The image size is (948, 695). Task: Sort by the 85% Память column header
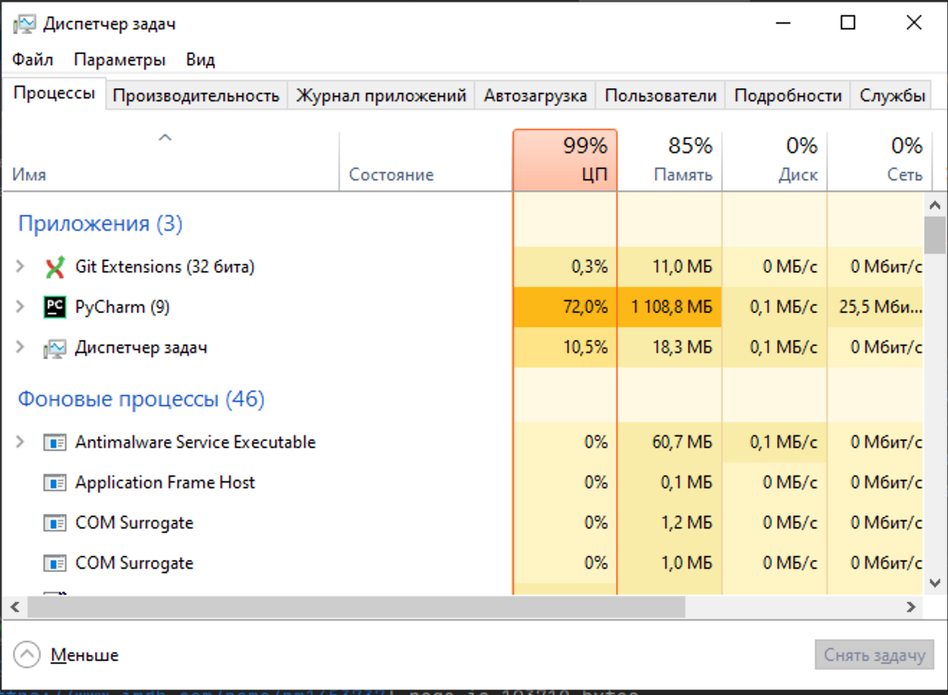[670, 161]
